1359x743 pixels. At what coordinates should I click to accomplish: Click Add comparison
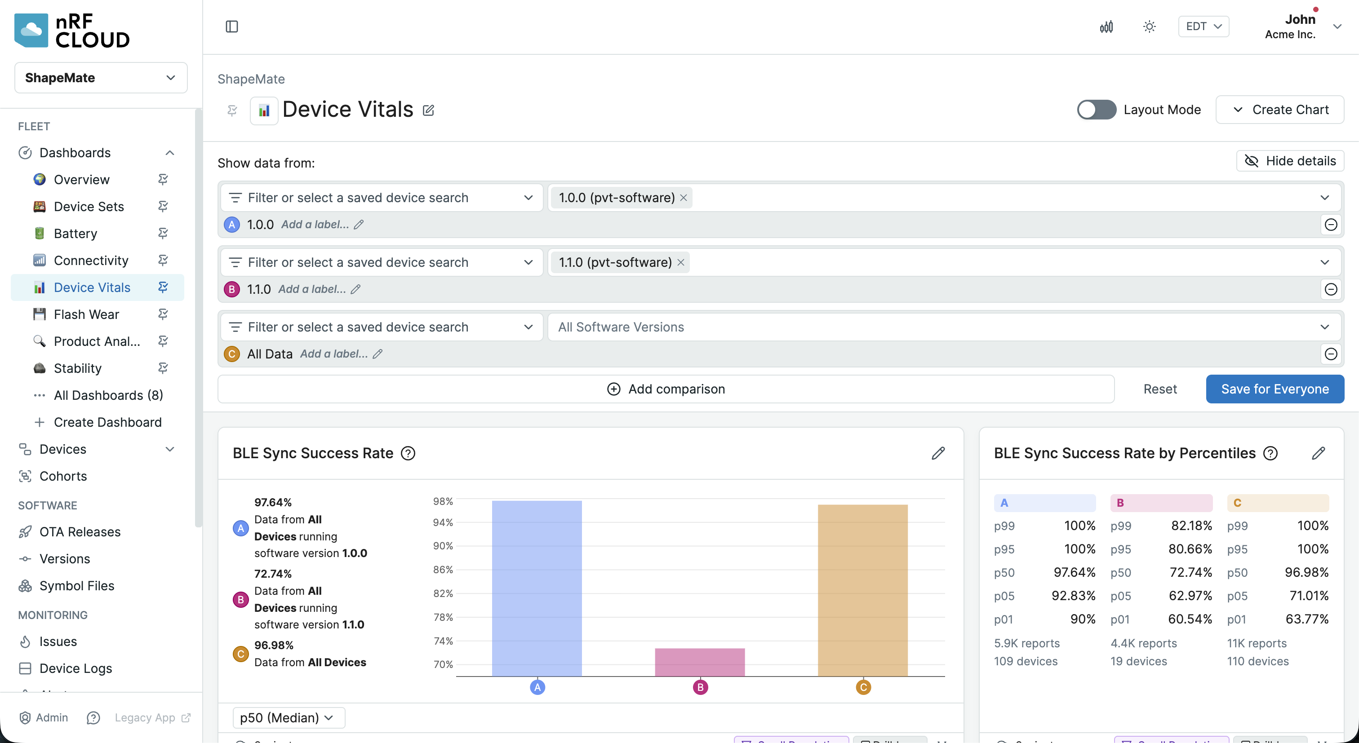666,389
